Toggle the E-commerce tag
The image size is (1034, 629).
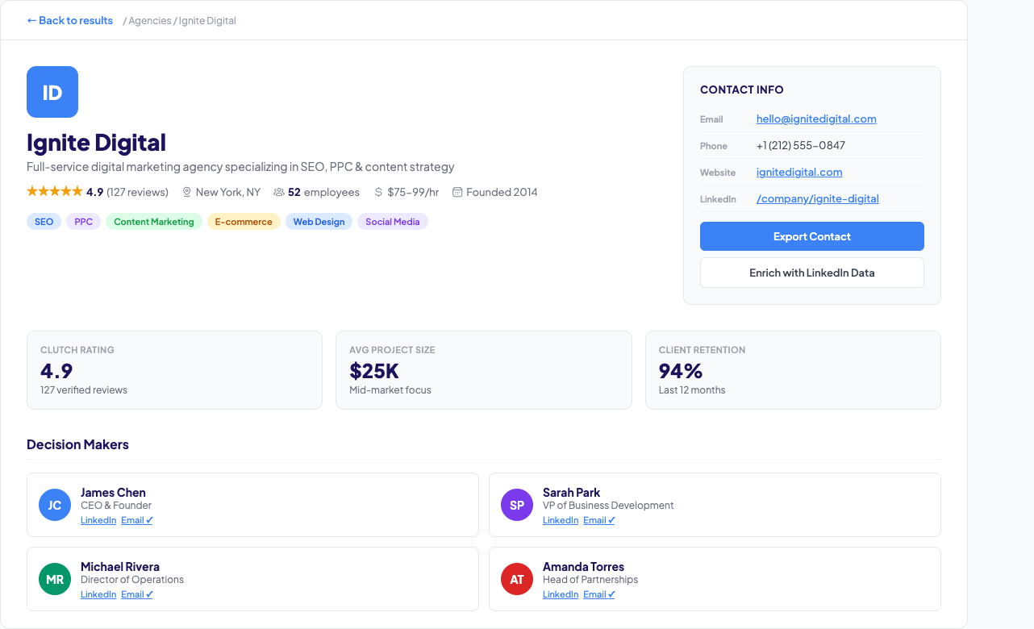[244, 221]
